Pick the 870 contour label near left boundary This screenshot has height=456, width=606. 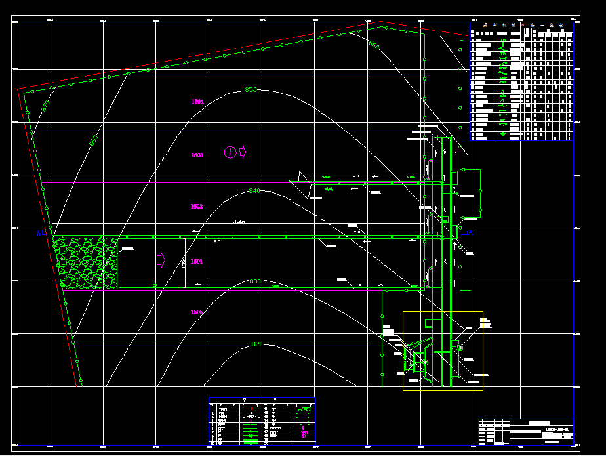45,106
